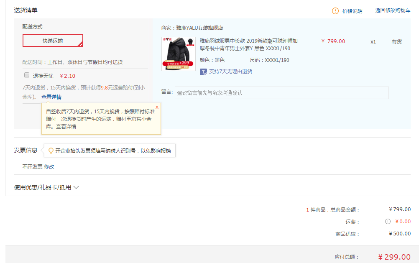Click 查看详情 inside the yellow tooltip
Screen dimensions: 419x263
pos(66,127)
